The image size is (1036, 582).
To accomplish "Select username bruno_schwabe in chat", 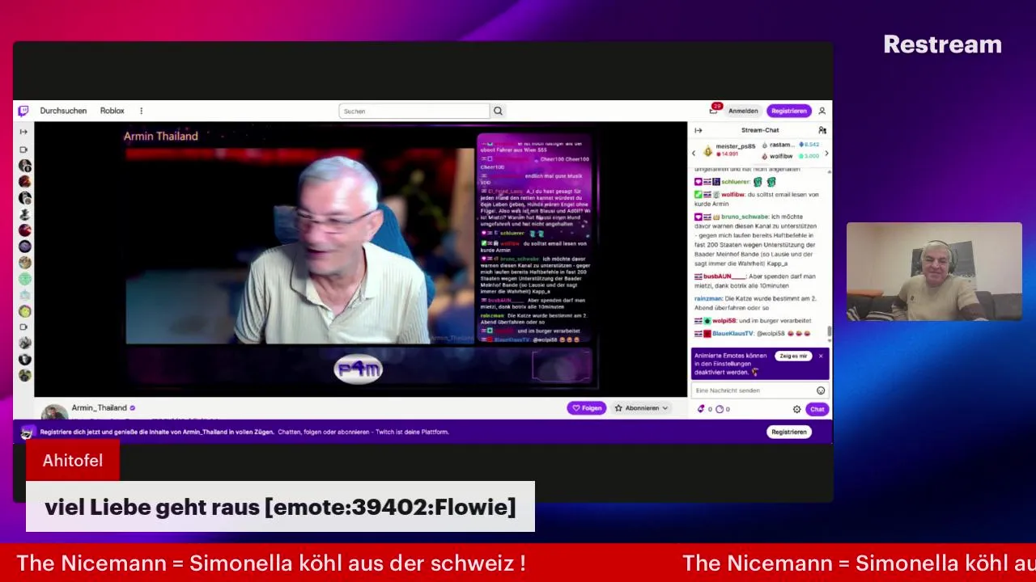I will tap(744, 217).
